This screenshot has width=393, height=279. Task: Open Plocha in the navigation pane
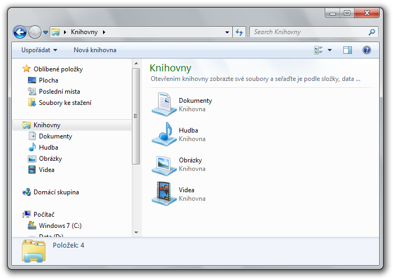[x=49, y=80]
